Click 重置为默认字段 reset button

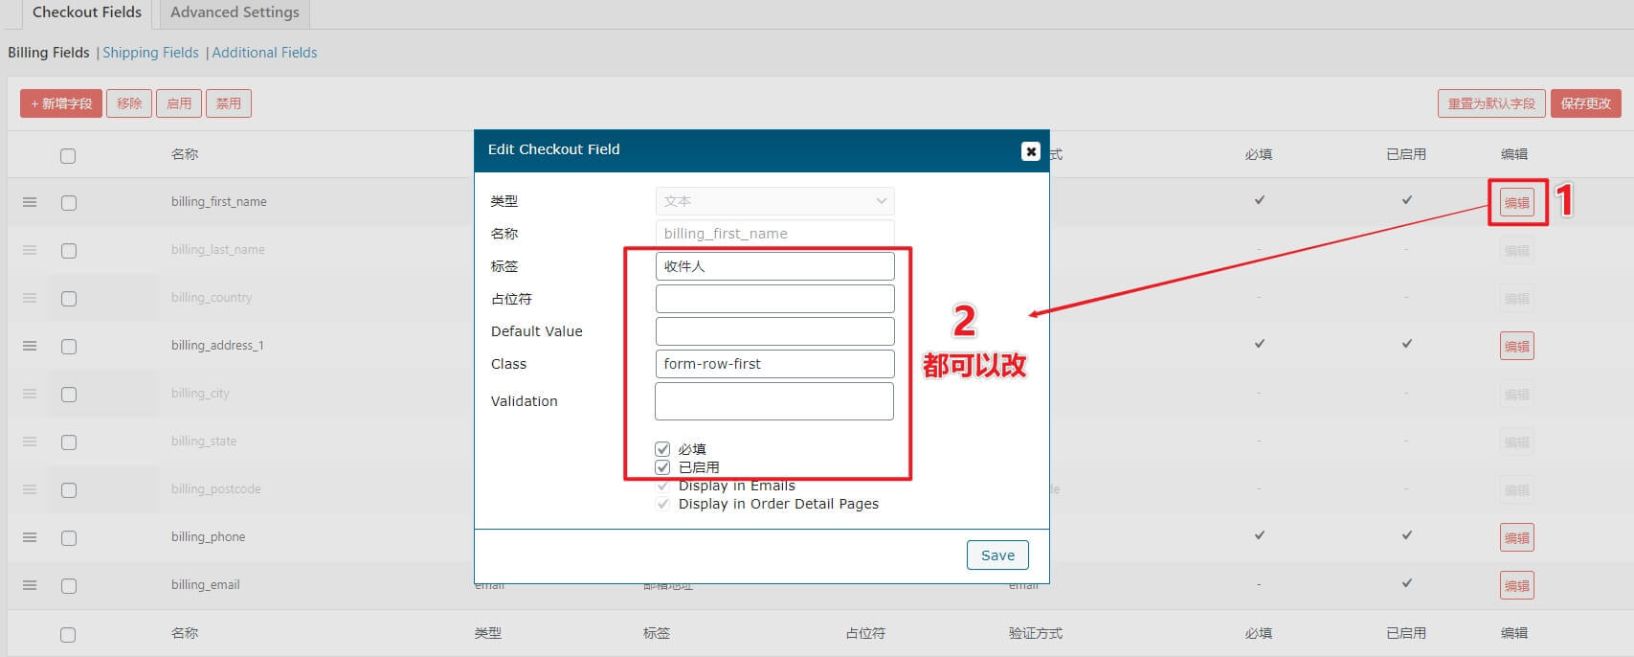point(1491,103)
